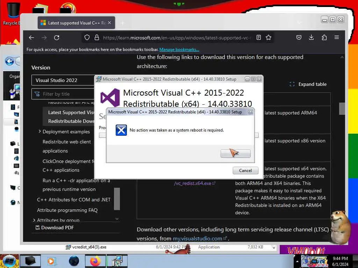Image resolution: width=358 pixels, height=268 pixels.
Task: Toggle reader view in address bar
Action: [x=259, y=38]
